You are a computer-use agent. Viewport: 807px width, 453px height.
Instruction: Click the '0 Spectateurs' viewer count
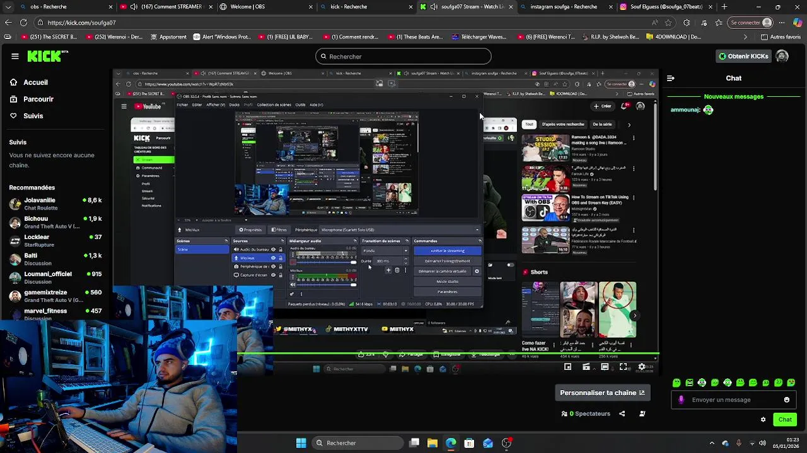coord(586,413)
